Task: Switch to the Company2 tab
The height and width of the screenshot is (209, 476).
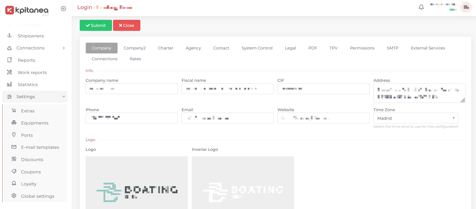Action: coord(135,48)
